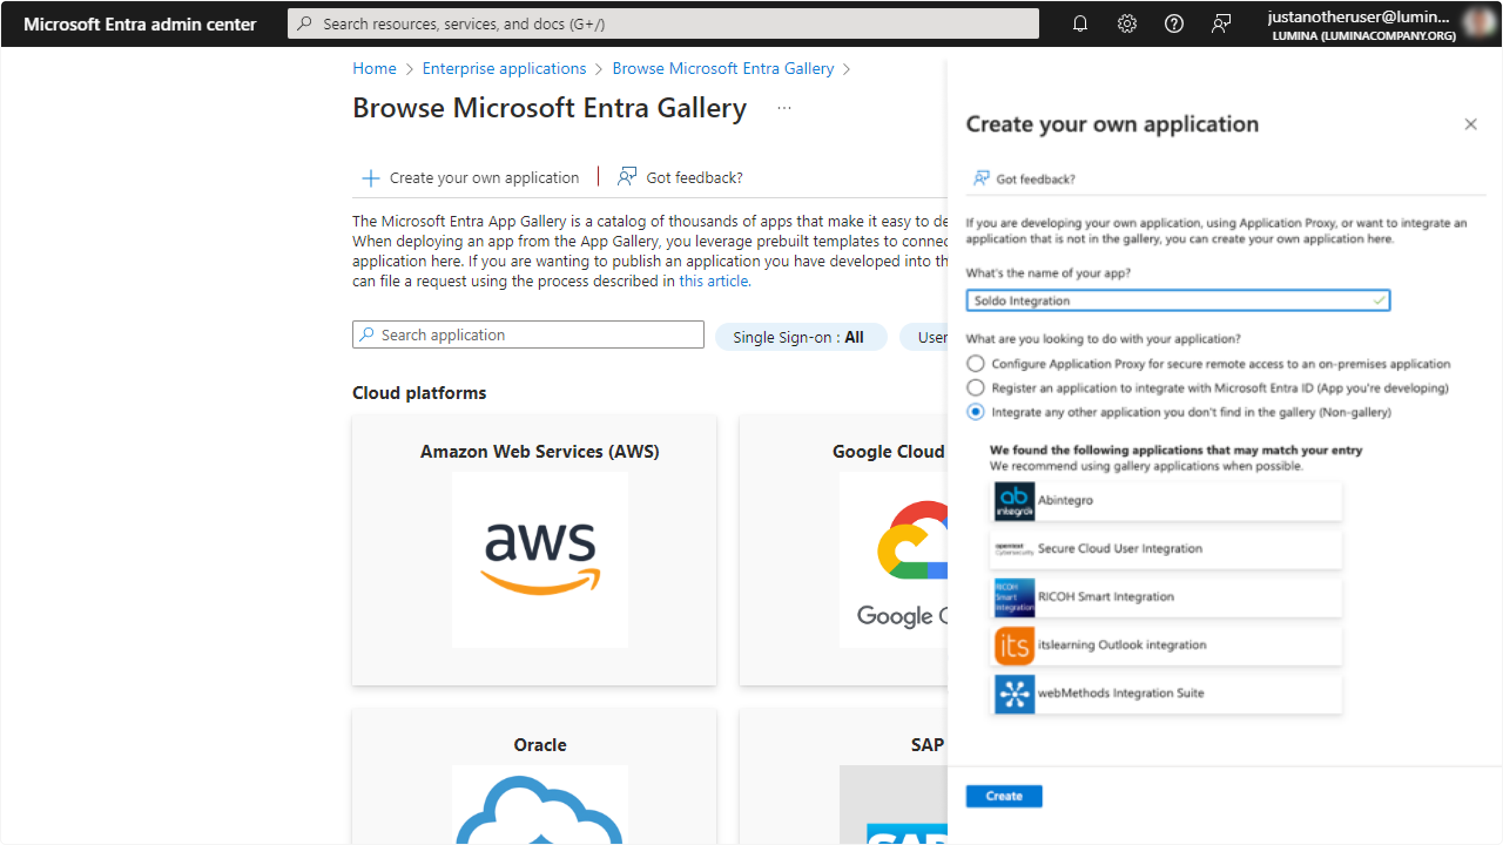The height and width of the screenshot is (845, 1503).
Task: Click Create your own application toolbar button
Action: point(471,178)
